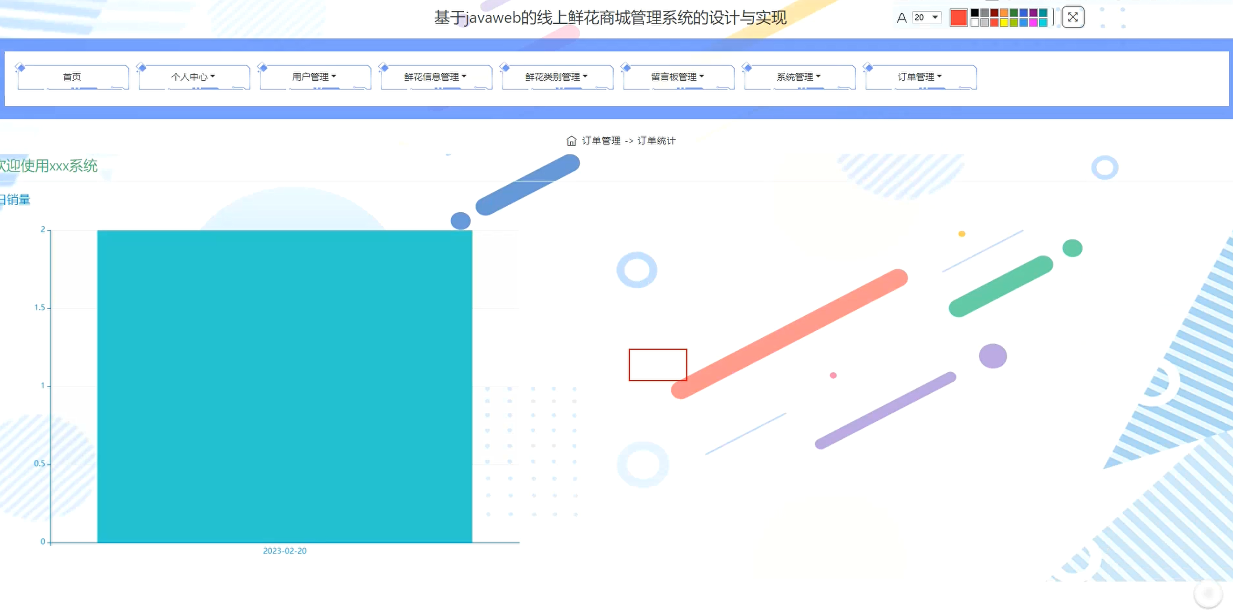This screenshot has width=1233, height=612.
Task: Pick the small bright red swatch
Action: (995, 22)
